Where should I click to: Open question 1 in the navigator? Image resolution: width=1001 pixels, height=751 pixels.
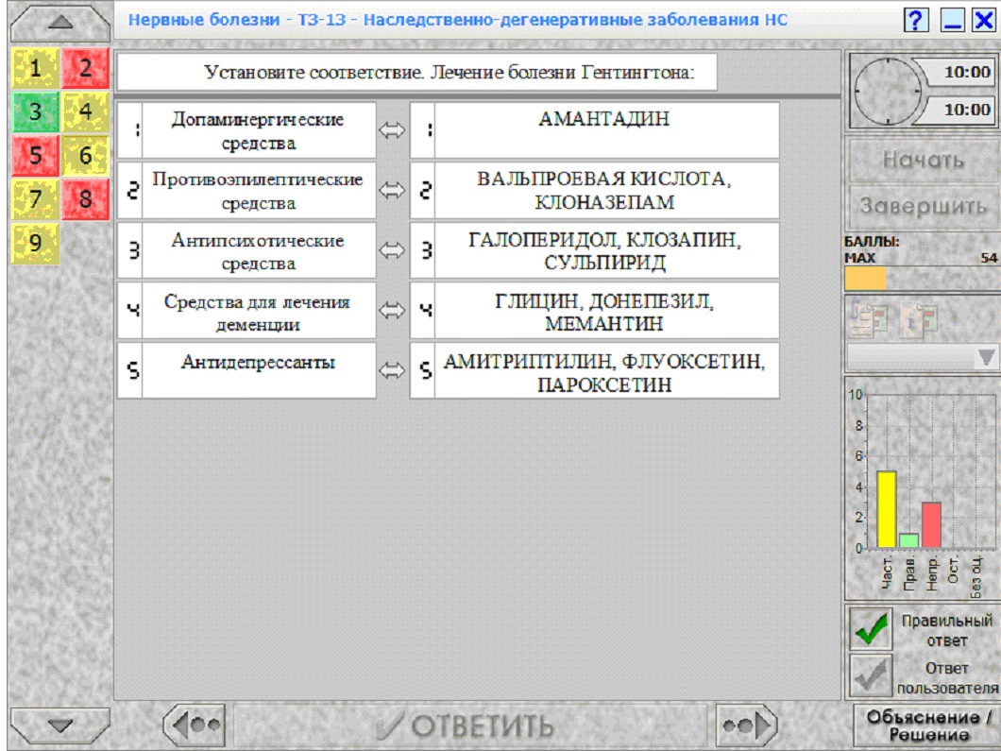point(35,68)
